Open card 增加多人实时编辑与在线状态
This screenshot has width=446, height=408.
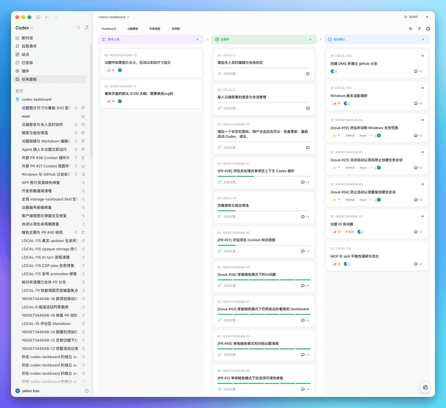[x=264, y=64]
